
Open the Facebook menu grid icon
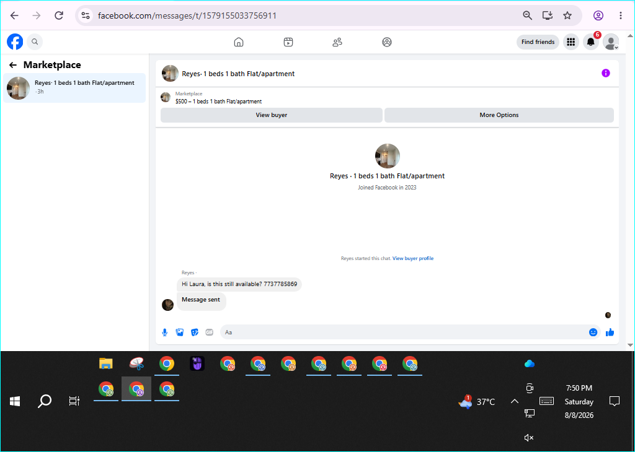click(571, 42)
